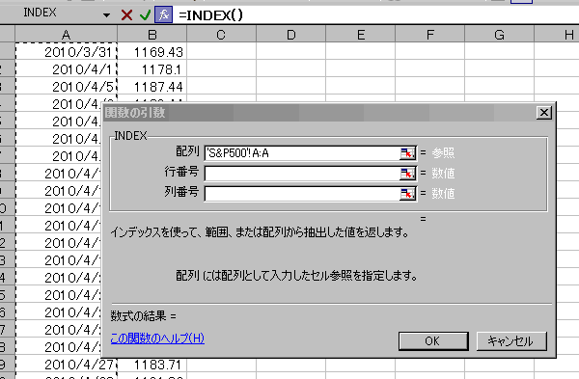Close the 関数の引数 dialog

[544, 113]
